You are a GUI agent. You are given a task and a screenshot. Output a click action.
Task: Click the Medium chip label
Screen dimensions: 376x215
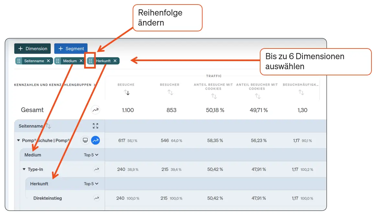[70, 61]
